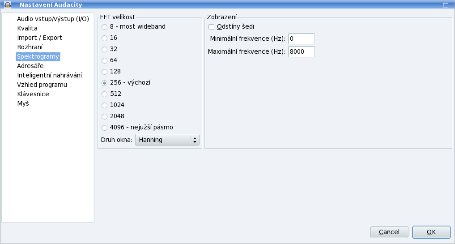Open the Adresáře preferences
Image resolution: width=455 pixels, height=244 pixels.
click(30, 66)
